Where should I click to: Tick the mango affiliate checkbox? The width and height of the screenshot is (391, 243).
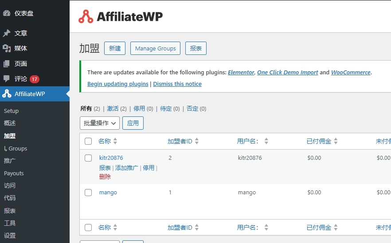tap(88, 193)
